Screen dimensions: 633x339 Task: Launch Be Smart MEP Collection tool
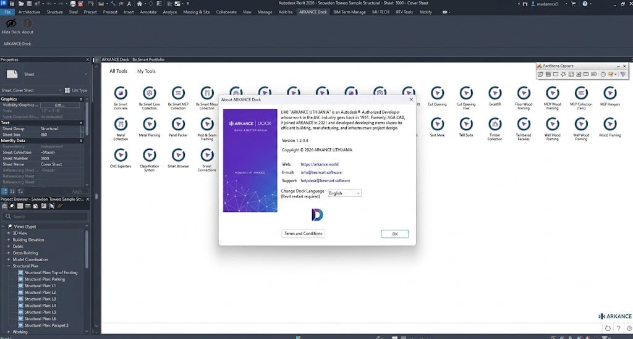[x=178, y=93]
